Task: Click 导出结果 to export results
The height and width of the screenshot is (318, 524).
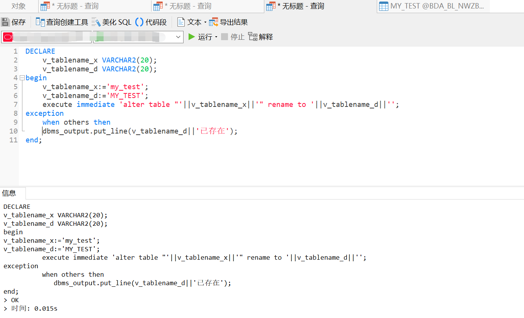Action: [228, 22]
